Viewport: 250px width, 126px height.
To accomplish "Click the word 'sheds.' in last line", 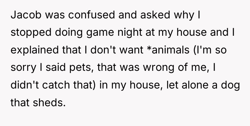I will click(x=49, y=102).
